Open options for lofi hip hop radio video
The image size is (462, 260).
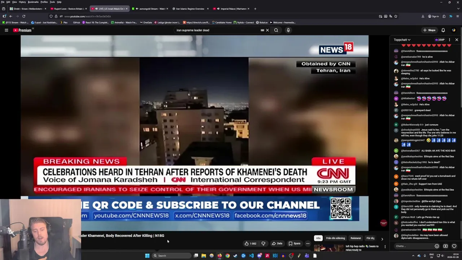[x=385, y=247]
